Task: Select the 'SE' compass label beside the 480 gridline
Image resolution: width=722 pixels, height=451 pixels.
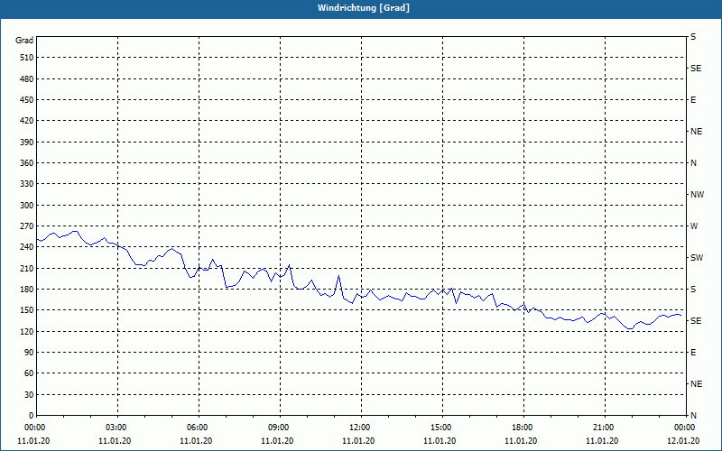Action: pyautogui.click(x=696, y=69)
